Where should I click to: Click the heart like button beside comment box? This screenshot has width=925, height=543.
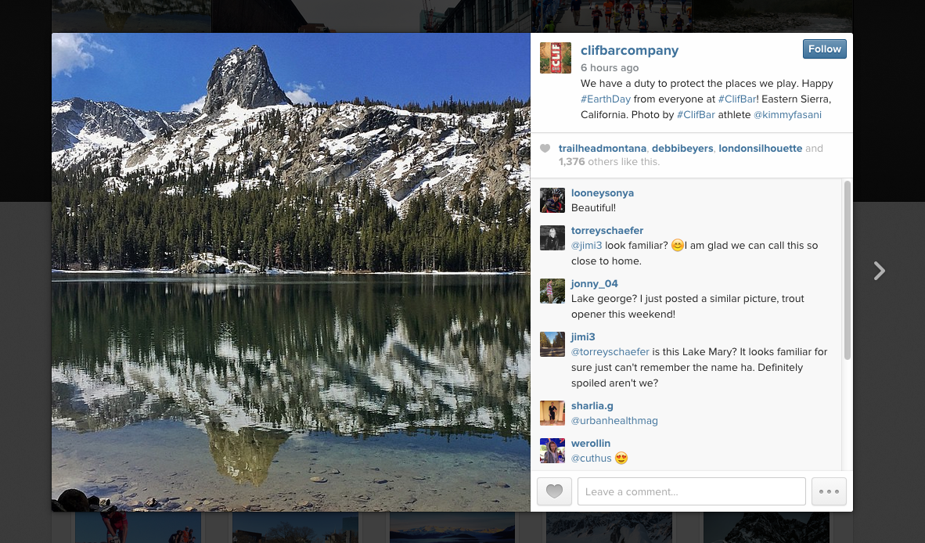tap(554, 491)
